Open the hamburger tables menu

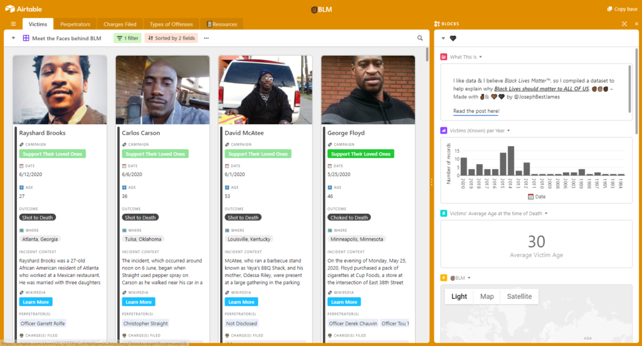13,24
